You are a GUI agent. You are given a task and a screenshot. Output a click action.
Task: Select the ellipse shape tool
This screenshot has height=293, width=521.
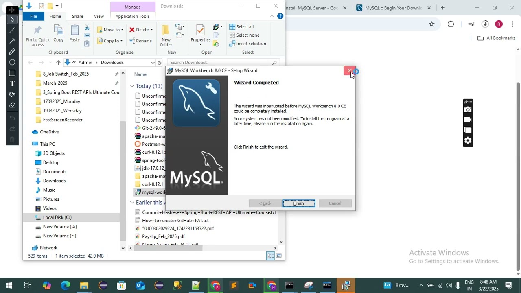coord(12,62)
